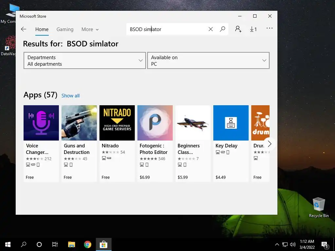Open Task View on the taskbar
Image resolution: width=335 pixels, height=251 pixels.
55,244
